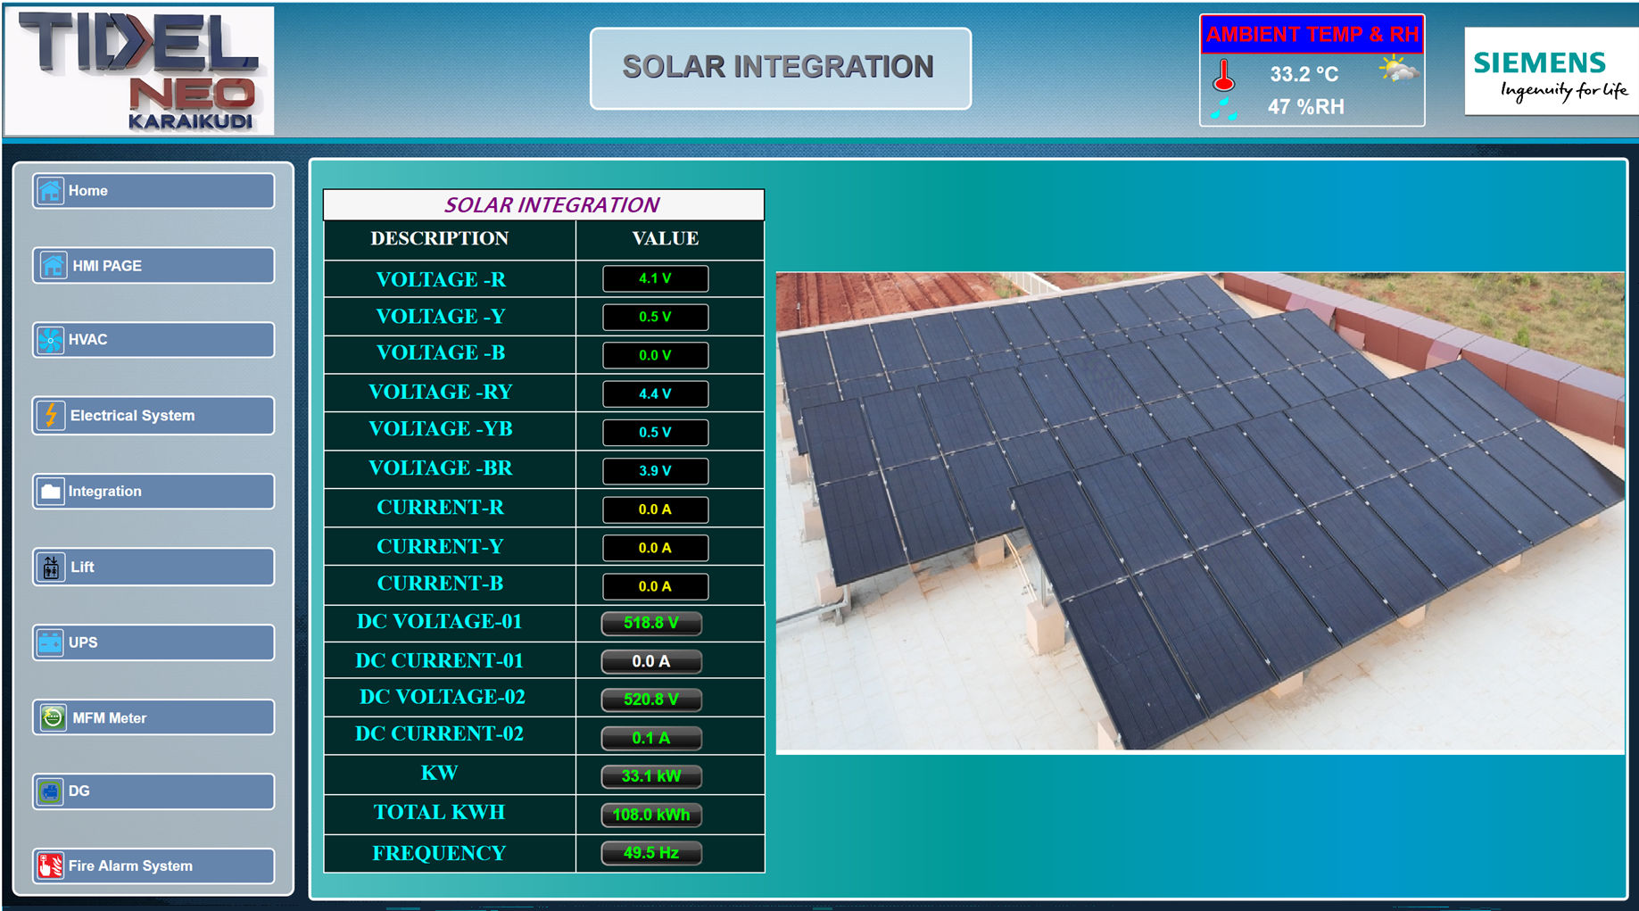The height and width of the screenshot is (911, 1639).
Task: Select the VOLTAGE -BR value field
Action: [x=656, y=471]
